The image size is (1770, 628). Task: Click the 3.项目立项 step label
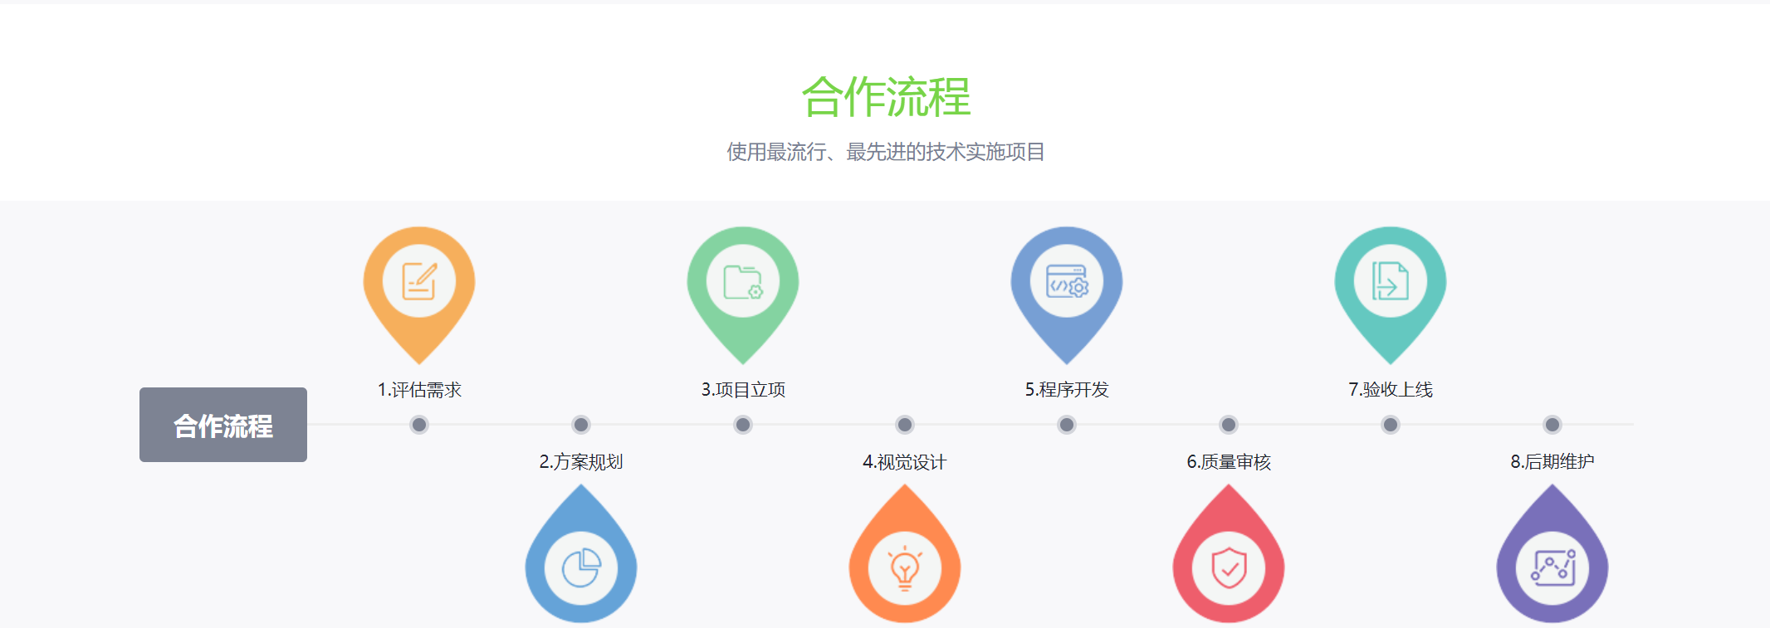pyautogui.click(x=743, y=390)
